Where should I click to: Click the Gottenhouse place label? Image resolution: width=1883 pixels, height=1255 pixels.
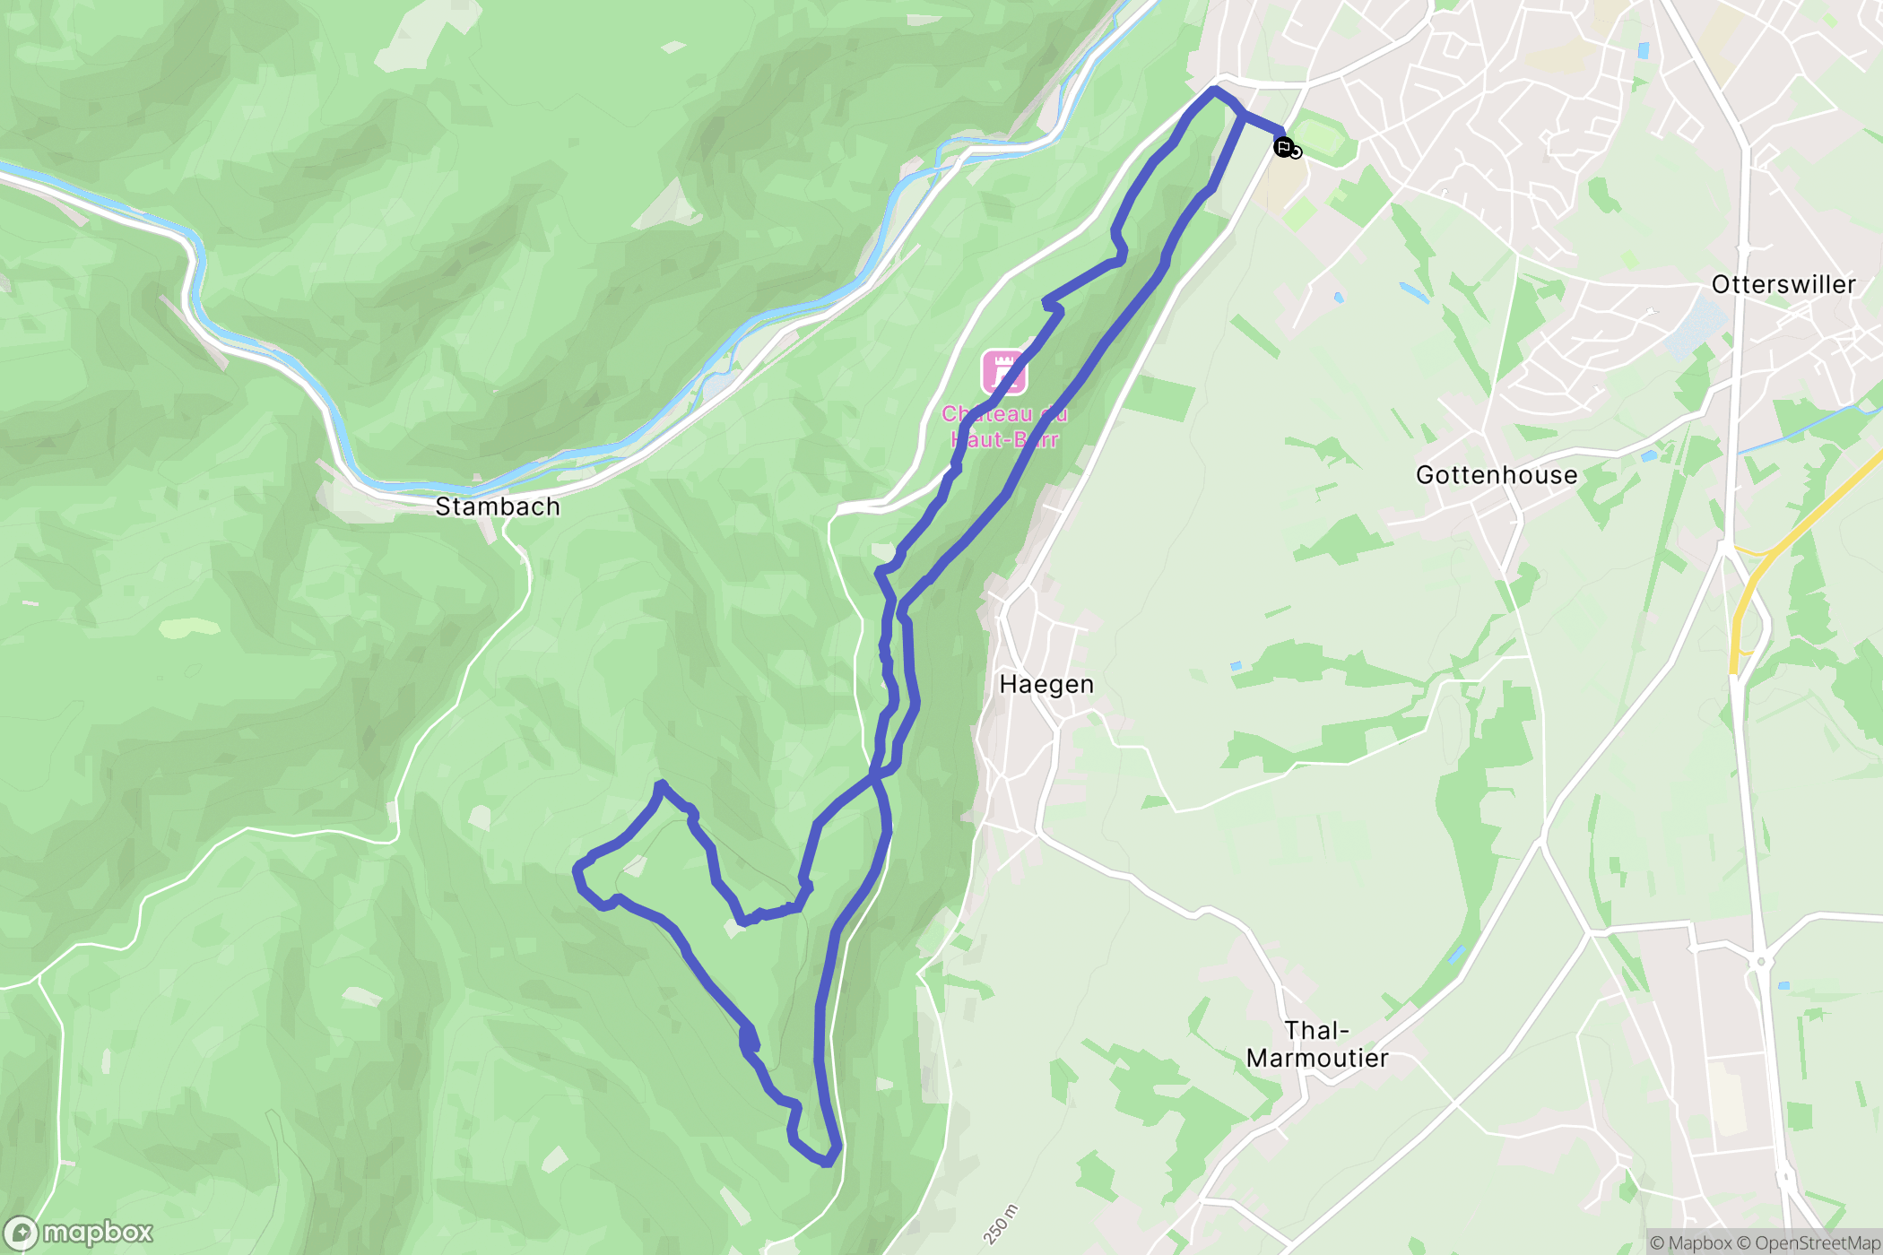1497,475
